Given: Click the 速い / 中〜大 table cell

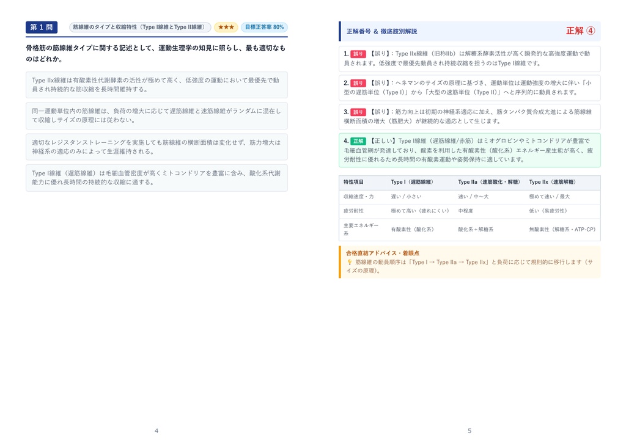Looking at the screenshot, I should pyautogui.click(x=473, y=197).
